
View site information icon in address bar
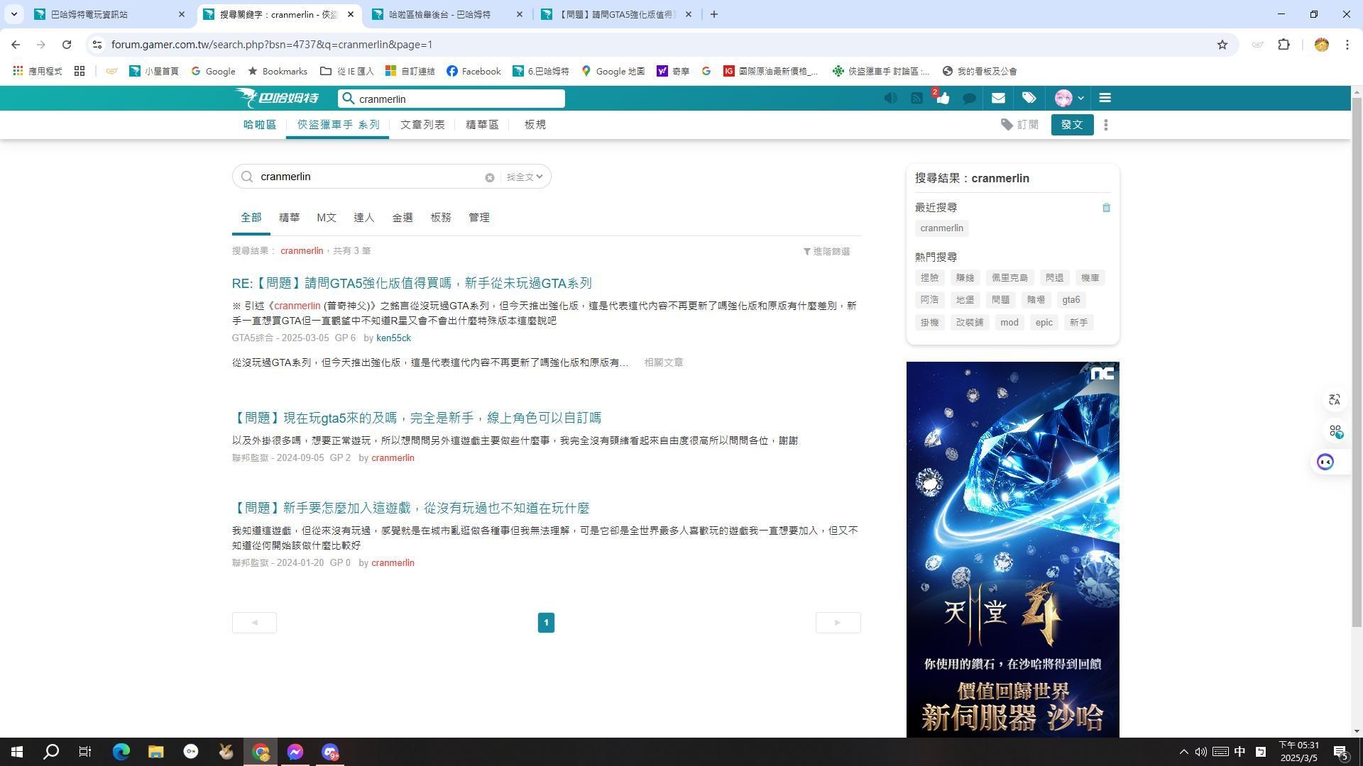(x=97, y=45)
